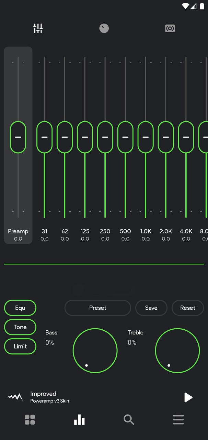
Task: Tap the Improved track title
Action: [43, 394]
